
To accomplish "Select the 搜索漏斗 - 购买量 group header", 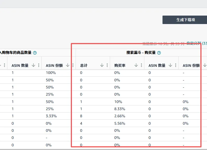I will (x=141, y=53).
